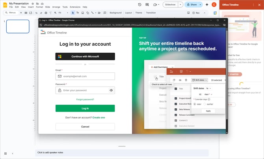Open the Format menu

click(x=39, y=7)
